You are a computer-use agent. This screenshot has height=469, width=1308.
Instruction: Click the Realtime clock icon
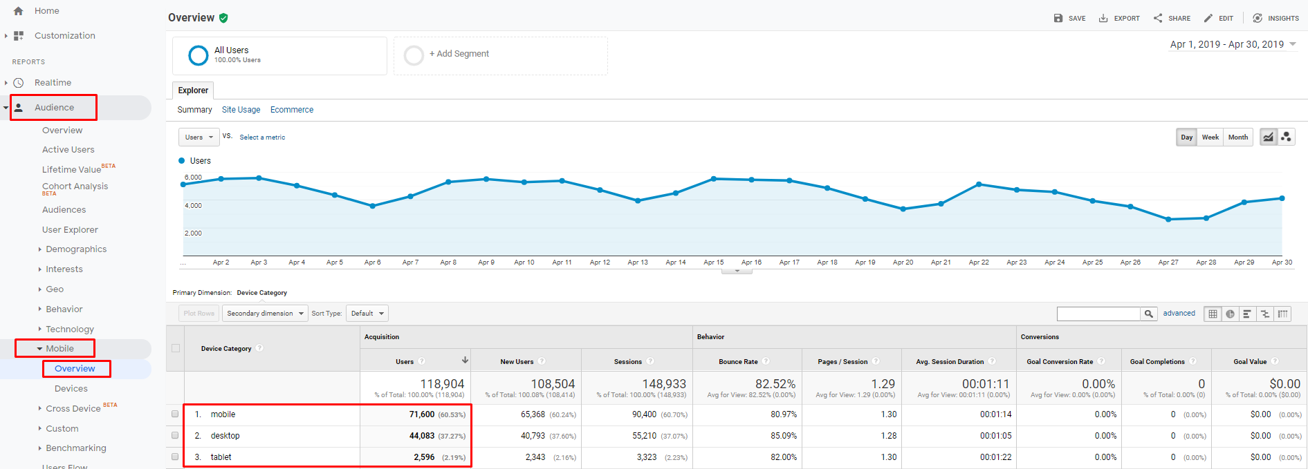(19, 83)
